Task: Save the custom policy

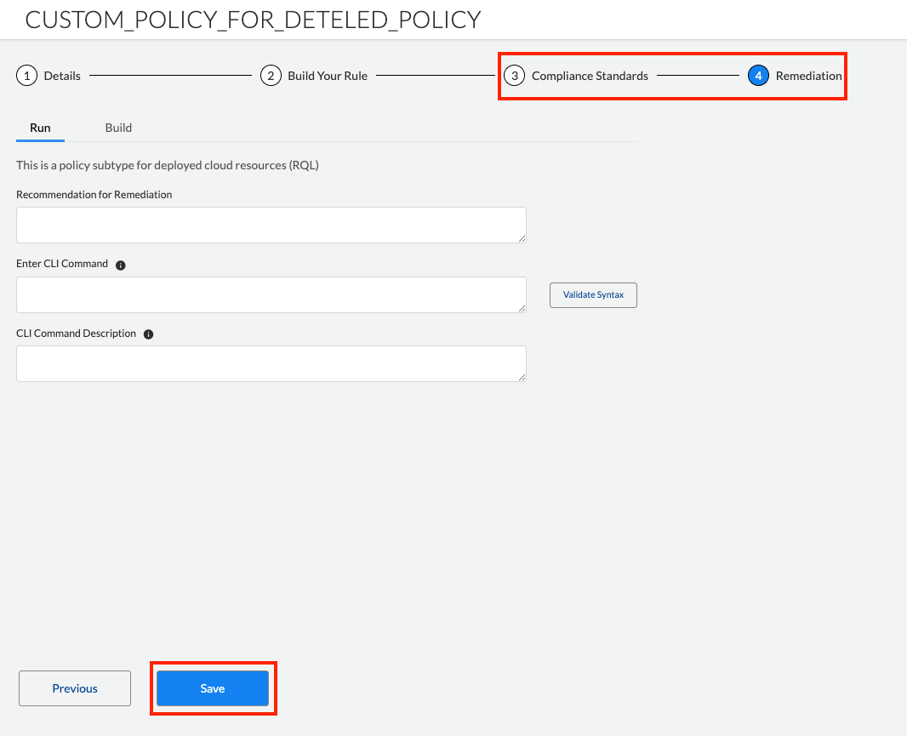Action: tap(213, 688)
